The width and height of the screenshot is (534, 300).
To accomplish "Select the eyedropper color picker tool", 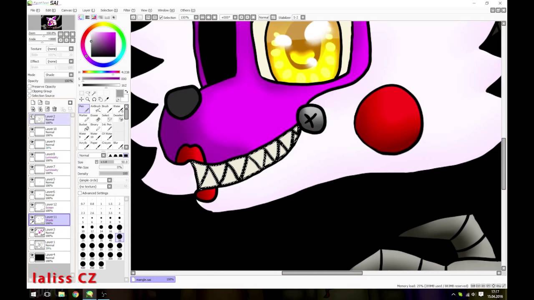I will 107,99.
